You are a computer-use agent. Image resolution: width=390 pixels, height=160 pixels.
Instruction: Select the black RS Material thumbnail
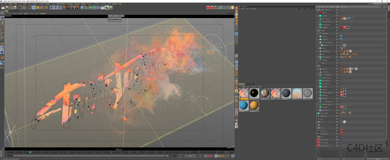point(254,93)
